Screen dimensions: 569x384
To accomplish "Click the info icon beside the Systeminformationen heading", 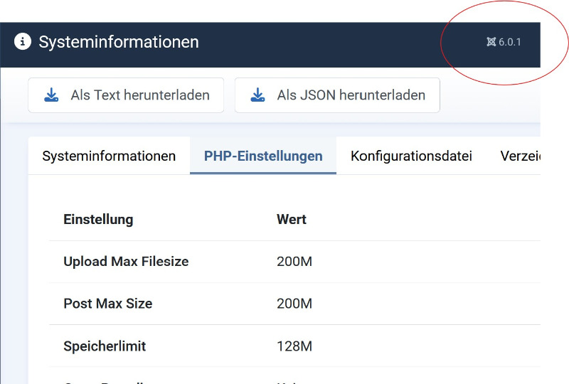I will coord(23,42).
